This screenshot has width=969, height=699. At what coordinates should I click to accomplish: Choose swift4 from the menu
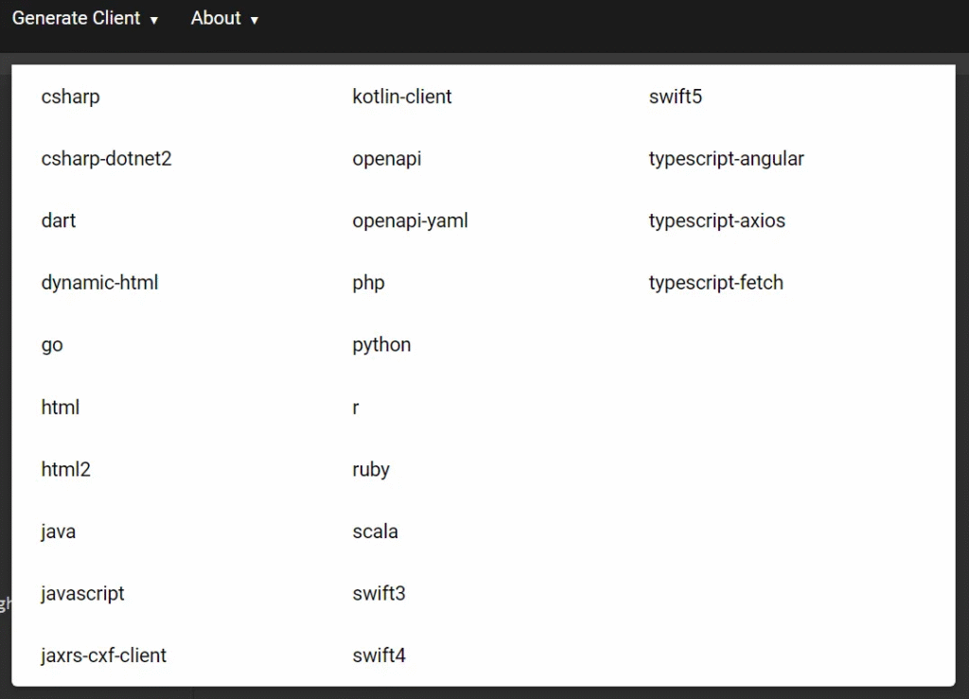[x=379, y=655]
